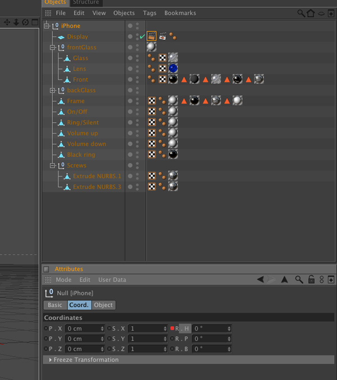Collapse the Screws group

click(x=52, y=165)
